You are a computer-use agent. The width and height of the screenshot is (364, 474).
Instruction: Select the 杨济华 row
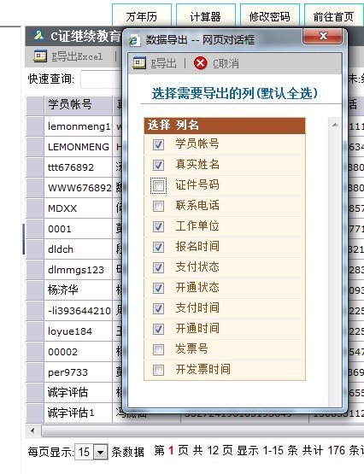coord(78,290)
